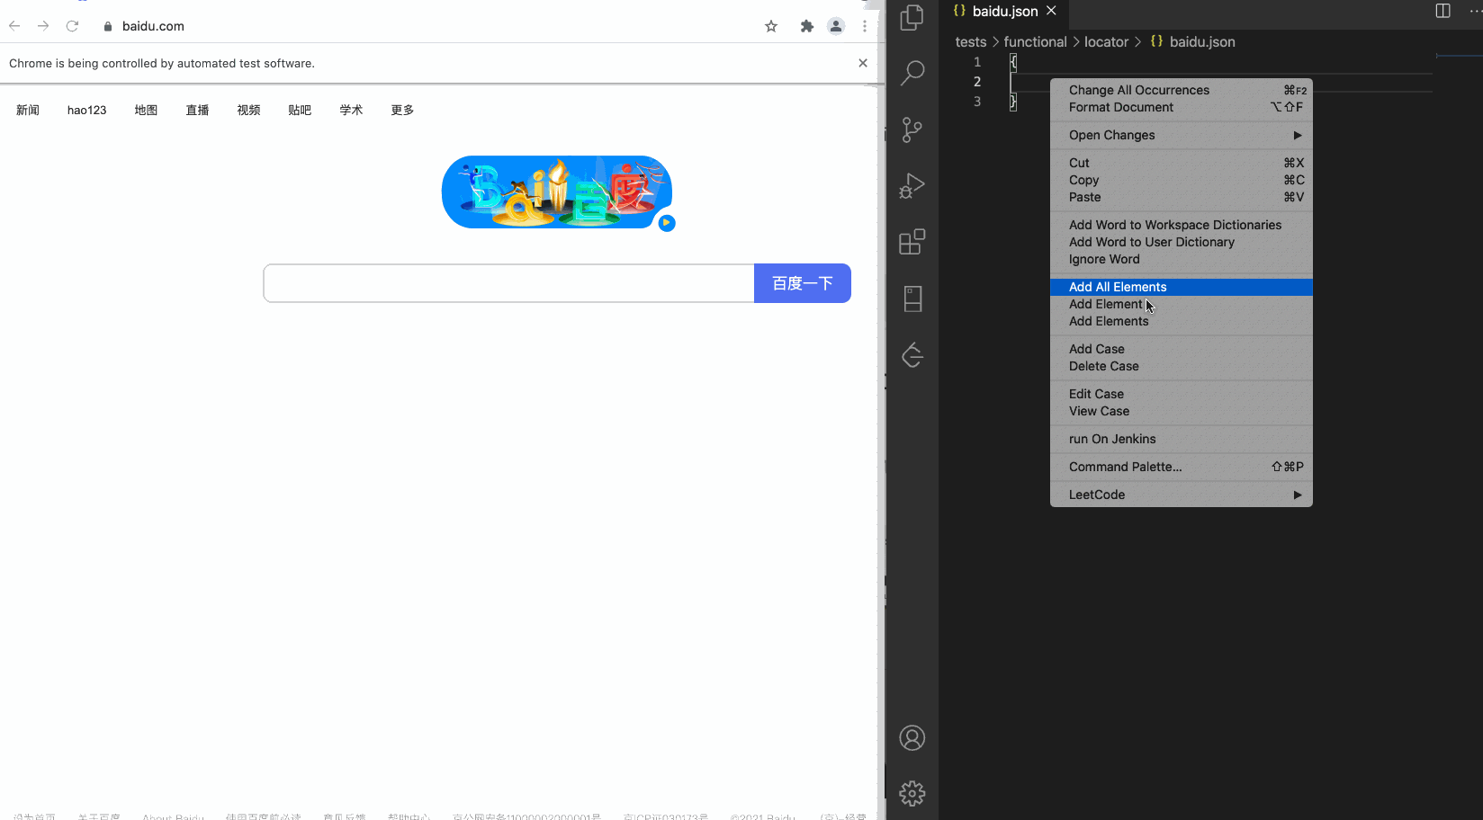The width and height of the screenshot is (1483, 820).
Task: Select Edit Case from the context menu
Action: 1182,394
